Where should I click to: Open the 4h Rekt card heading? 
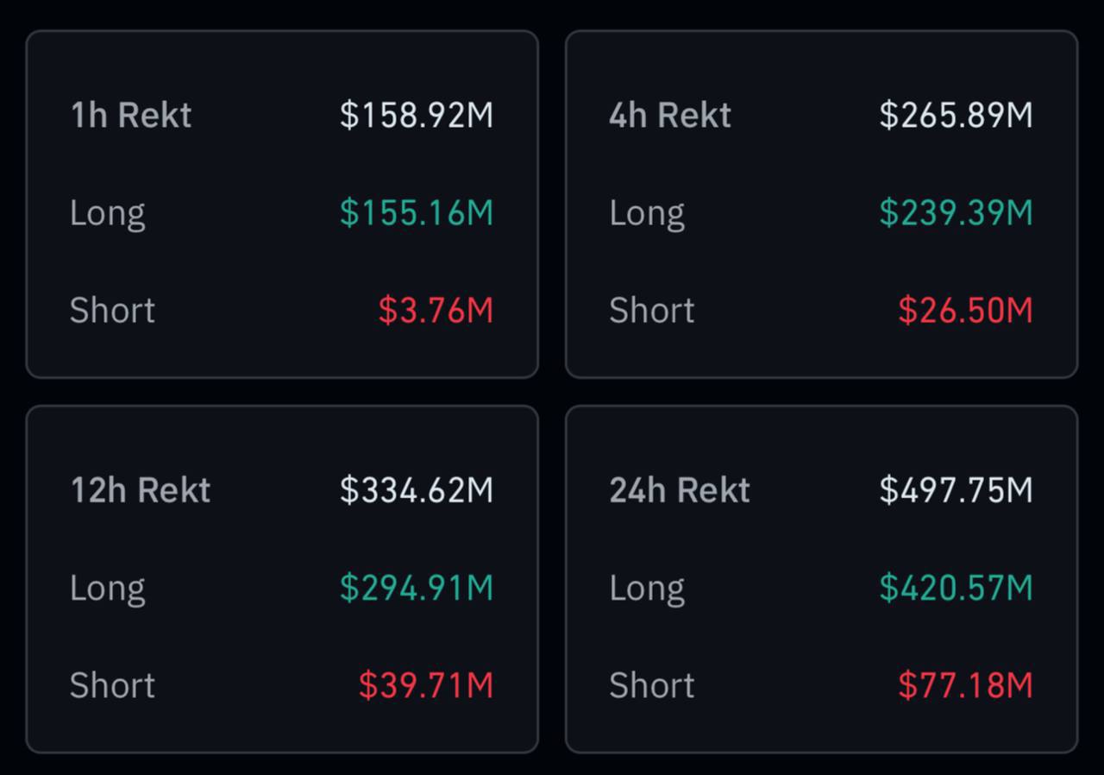pos(669,116)
